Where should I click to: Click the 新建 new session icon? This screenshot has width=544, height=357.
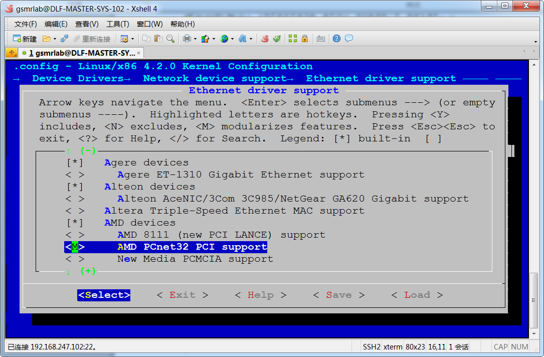24,39
